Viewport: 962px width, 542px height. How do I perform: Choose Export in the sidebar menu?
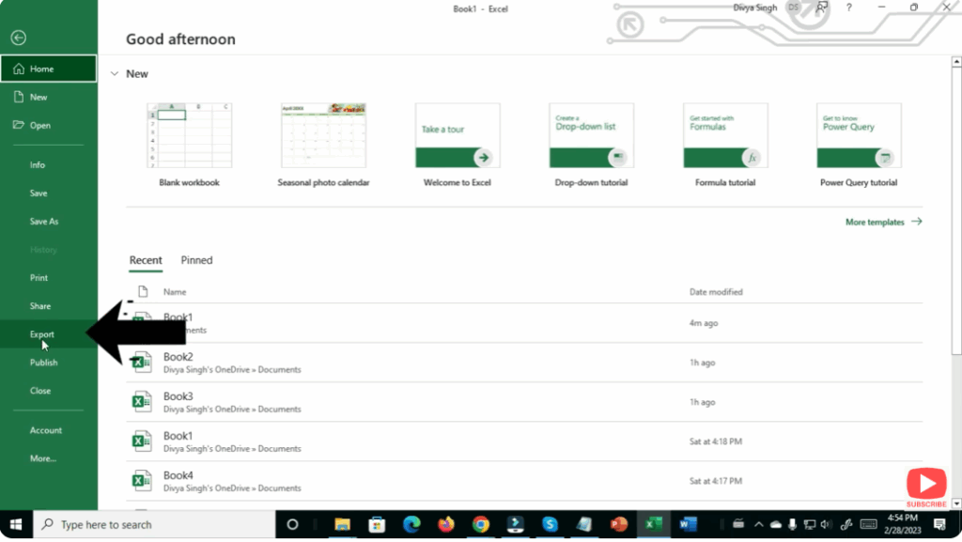pyautogui.click(x=42, y=334)
